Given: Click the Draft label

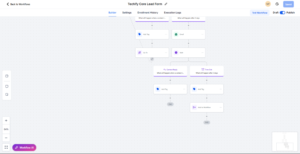Looking at the screenshot, I should pos(276,13).
